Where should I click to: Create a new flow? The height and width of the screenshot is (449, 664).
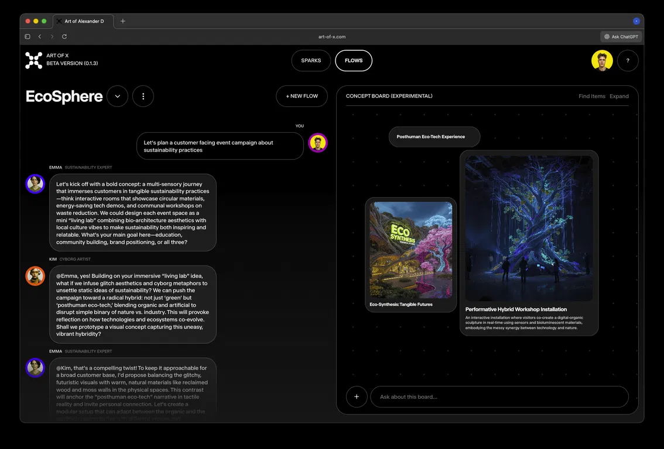click(x=302, y=96)
